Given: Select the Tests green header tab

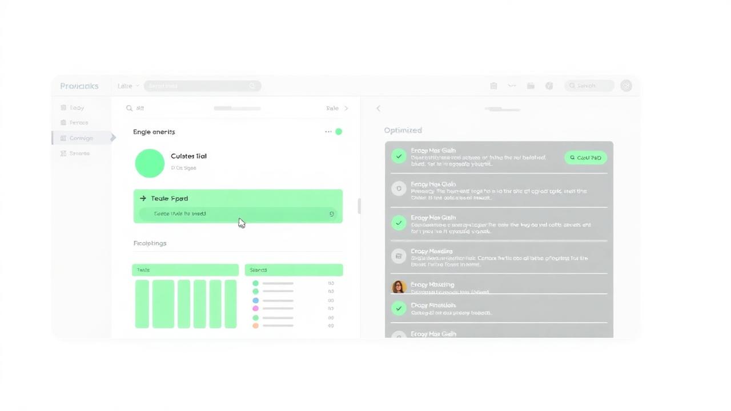Looking at the screenshot, I should tap(185, 270).
